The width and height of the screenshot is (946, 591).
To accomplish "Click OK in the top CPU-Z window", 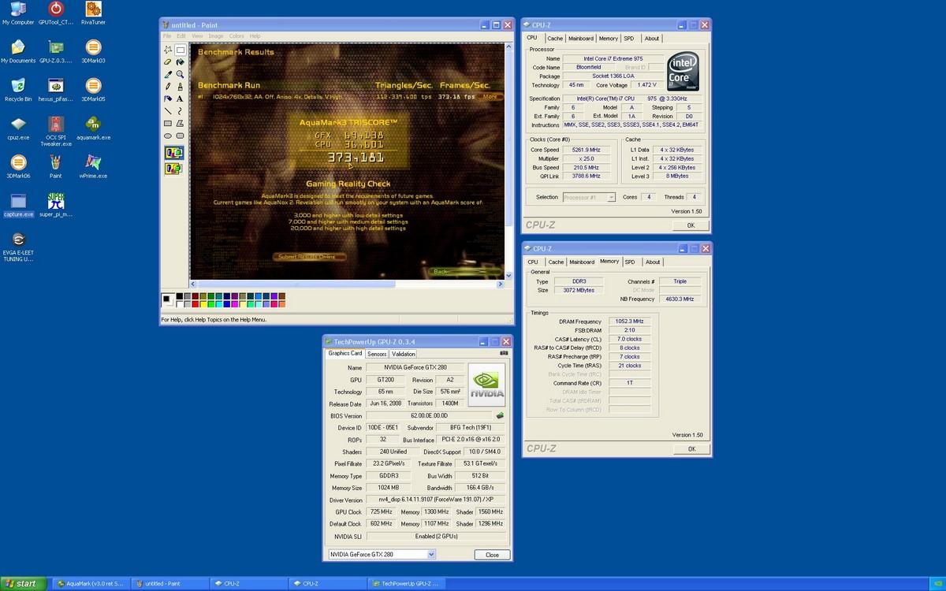I will pos(691,225).
